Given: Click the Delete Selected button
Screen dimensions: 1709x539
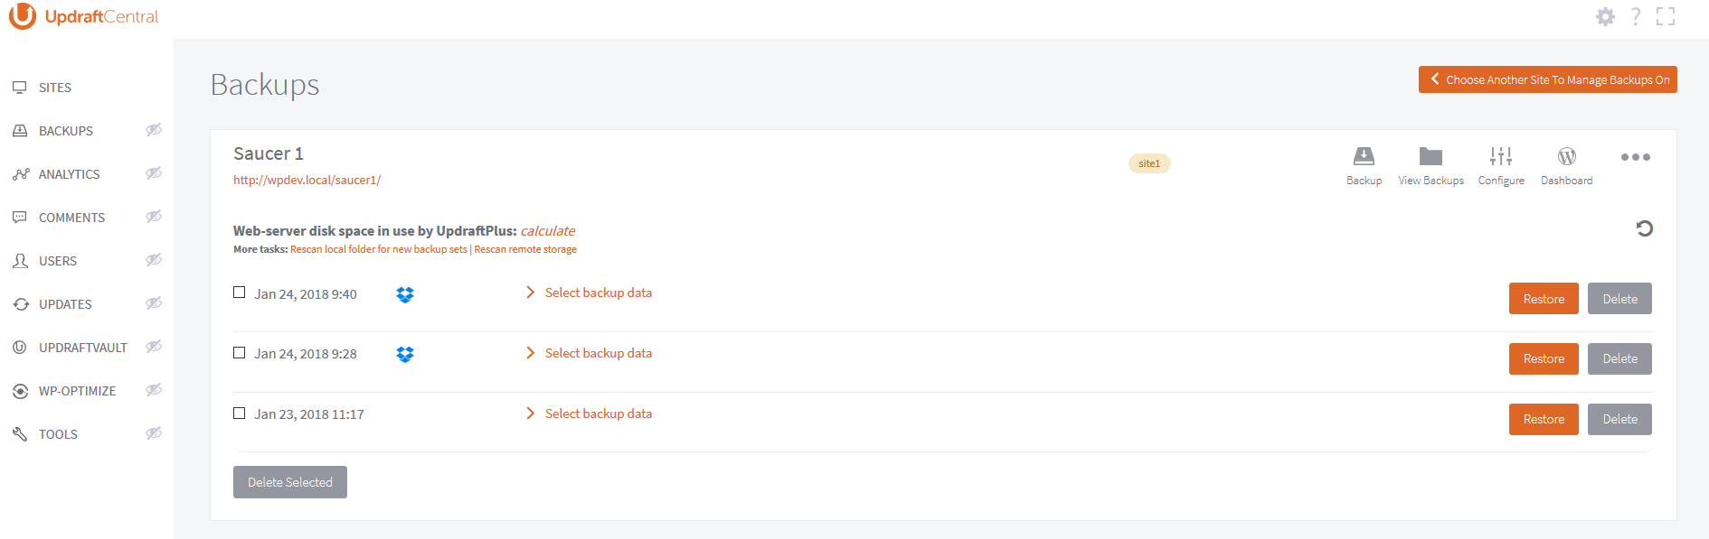Looking at the screenshot, I should click(x=290, y=482).
